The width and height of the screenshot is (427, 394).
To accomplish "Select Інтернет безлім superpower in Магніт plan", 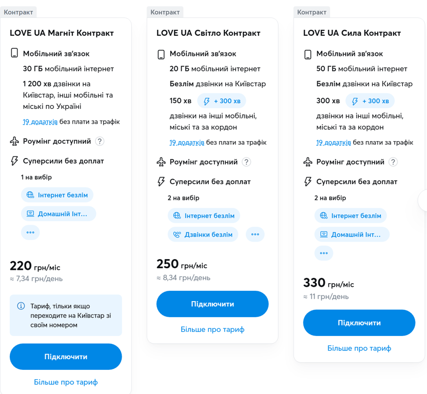I will [57, 195].
